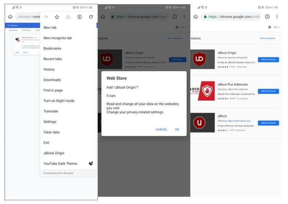
Task: Click the uBlock Origin logo behind the dialog
Action: [110, 59]
